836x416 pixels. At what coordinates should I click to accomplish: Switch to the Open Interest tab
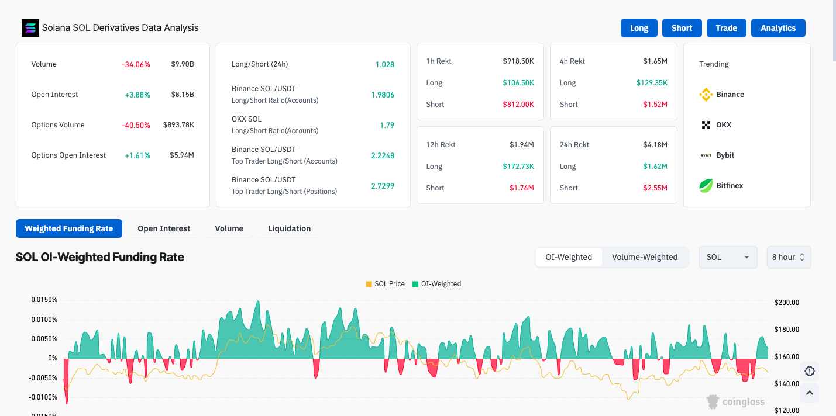pyautogui.click(x=164, y=228)
